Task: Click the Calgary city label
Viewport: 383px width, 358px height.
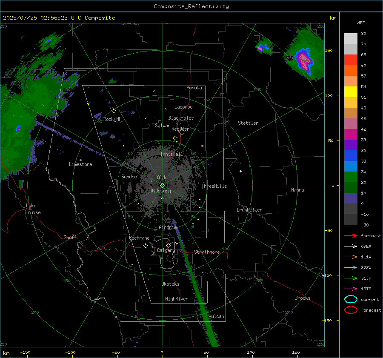Action: click(x=166, y=250)
